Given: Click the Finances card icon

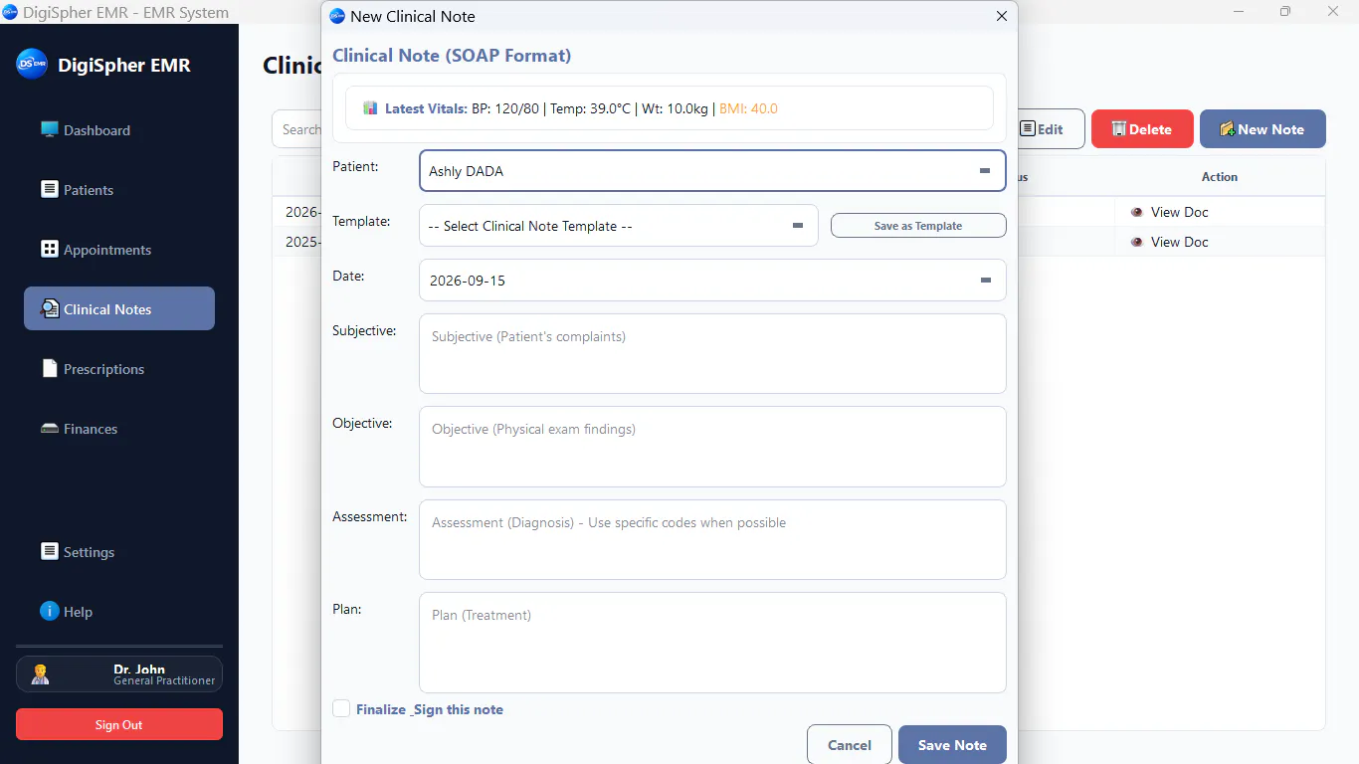Looking at the screenshot, I should tap(49, 429).
